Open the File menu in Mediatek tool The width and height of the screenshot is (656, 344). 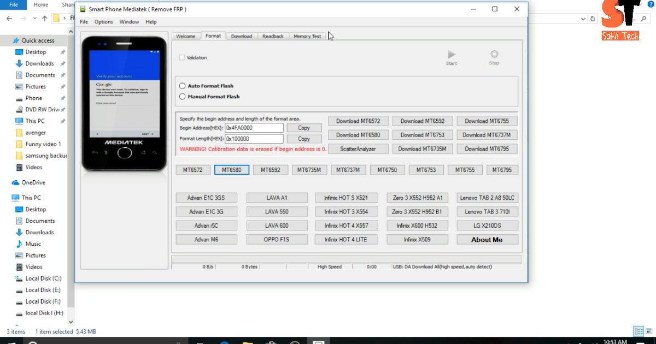(84, 22)
